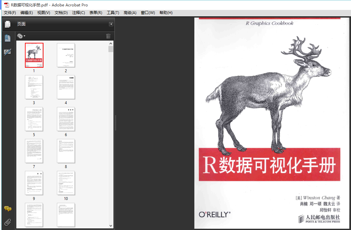Click the page number label "1" under thumbnail
The width and height of the screenshot is (351, 230).
pos(34,71)
